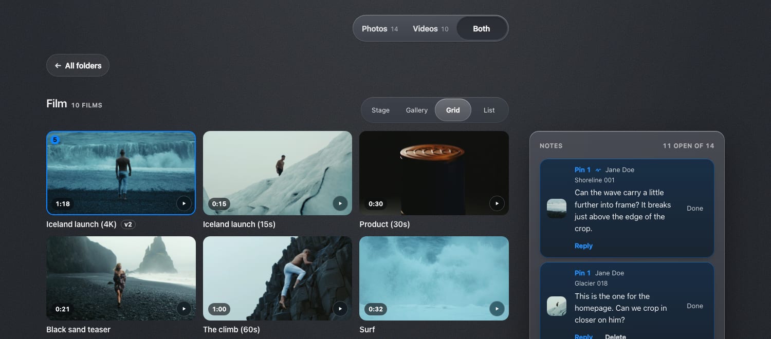
Task: Play the Surf video
Action: [497, 309]
